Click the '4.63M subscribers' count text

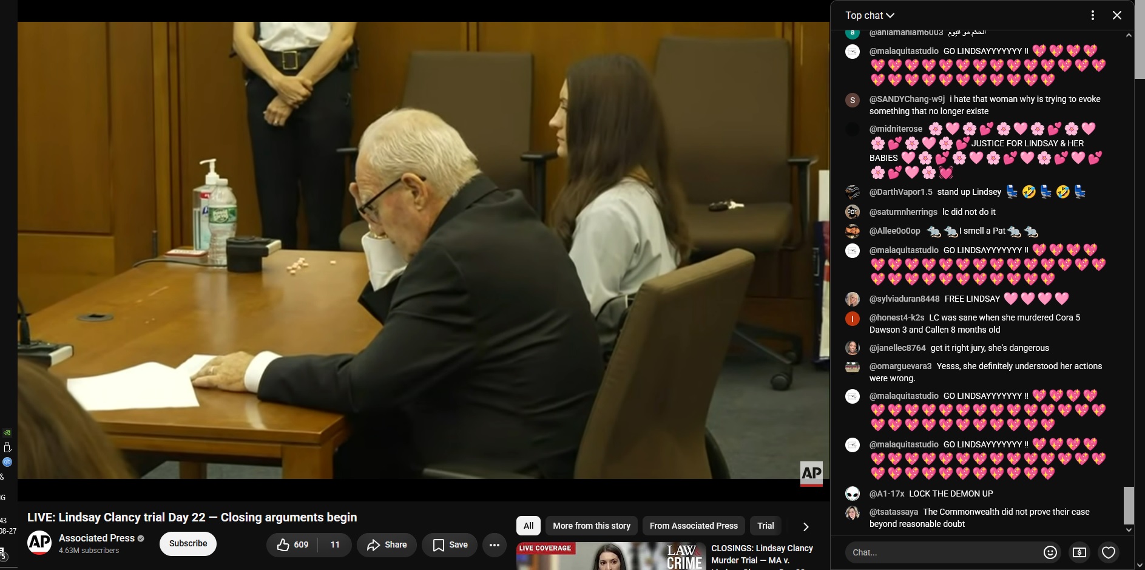pyautogui.click(x=89, y=551)
